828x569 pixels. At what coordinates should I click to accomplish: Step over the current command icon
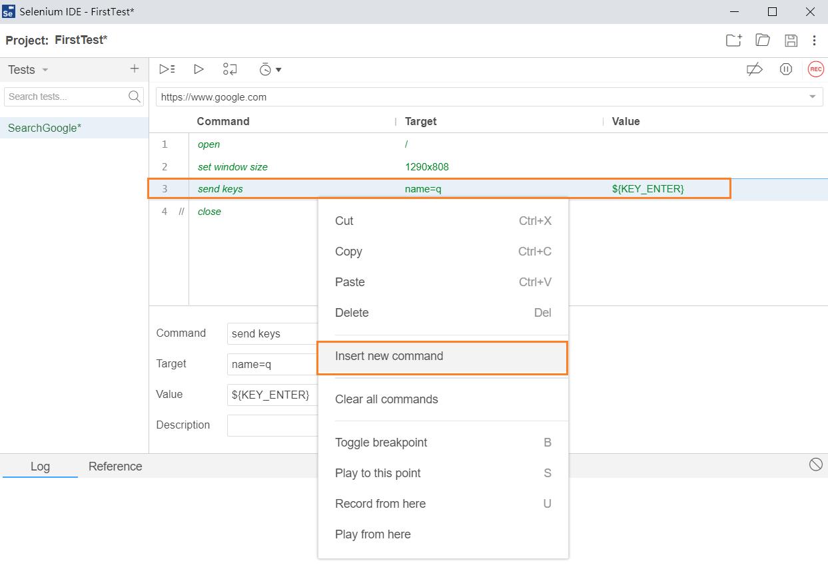[x=230, y=69]
